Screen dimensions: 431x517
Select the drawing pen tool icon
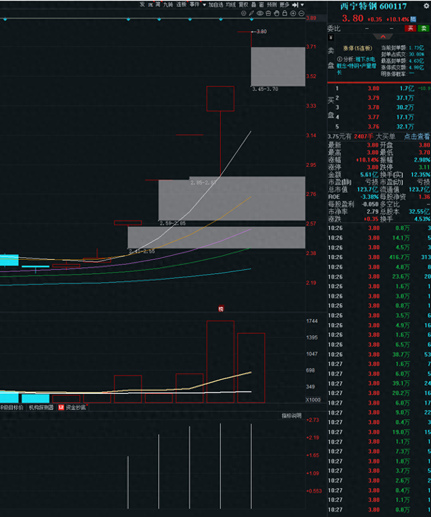click(251, 13)
